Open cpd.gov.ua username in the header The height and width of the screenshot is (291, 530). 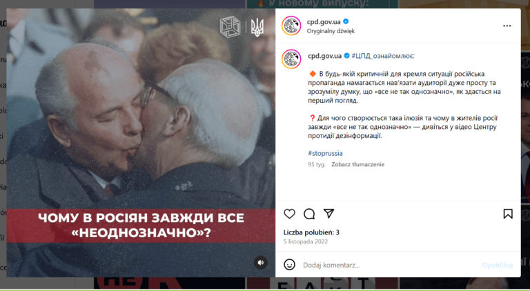[324, 22]
